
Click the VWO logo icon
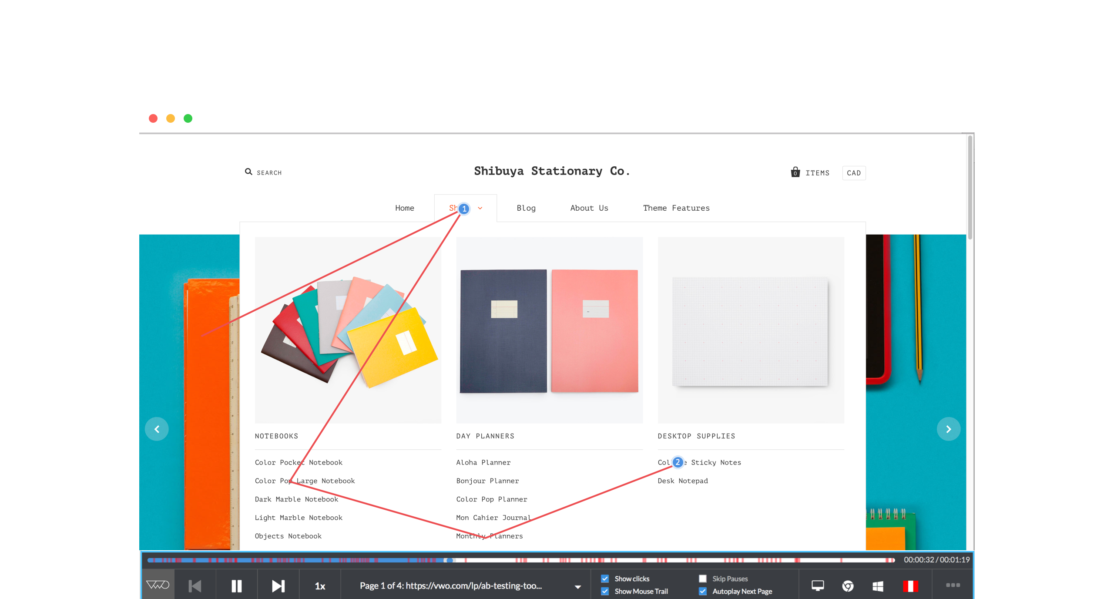click(x=158, y=585)
